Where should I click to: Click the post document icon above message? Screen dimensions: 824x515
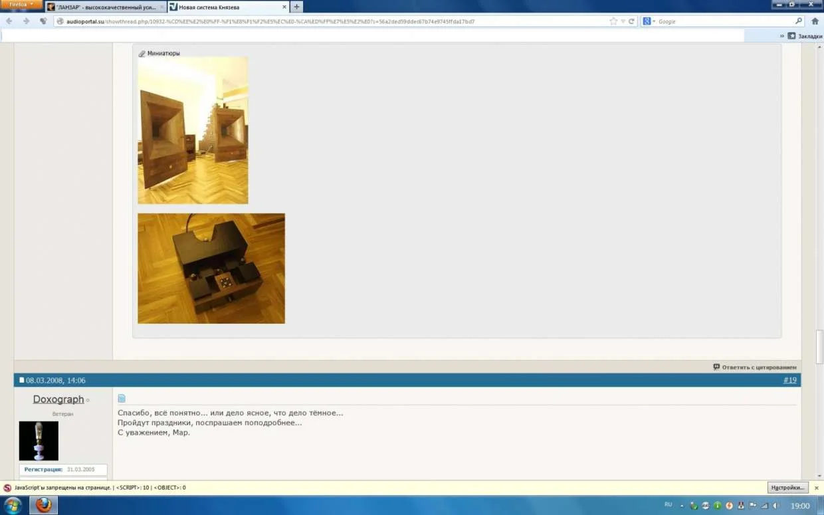pyautogui.click(x=122, y=399)
